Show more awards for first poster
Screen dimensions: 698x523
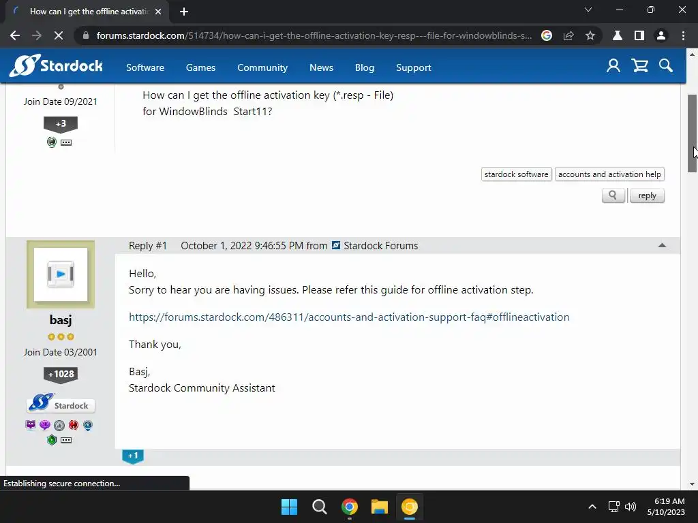[66, 142]
